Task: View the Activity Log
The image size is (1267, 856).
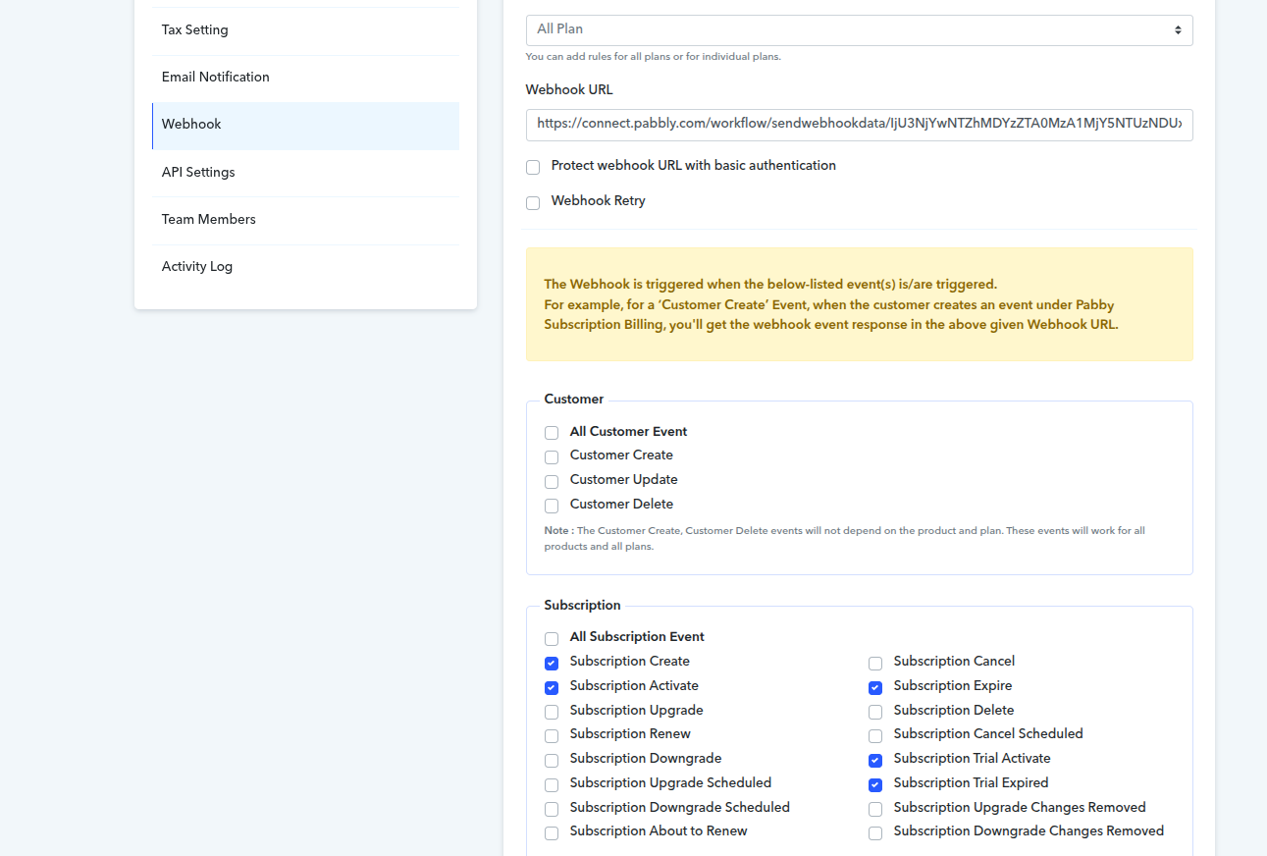Action: click(x=305, y=267)
